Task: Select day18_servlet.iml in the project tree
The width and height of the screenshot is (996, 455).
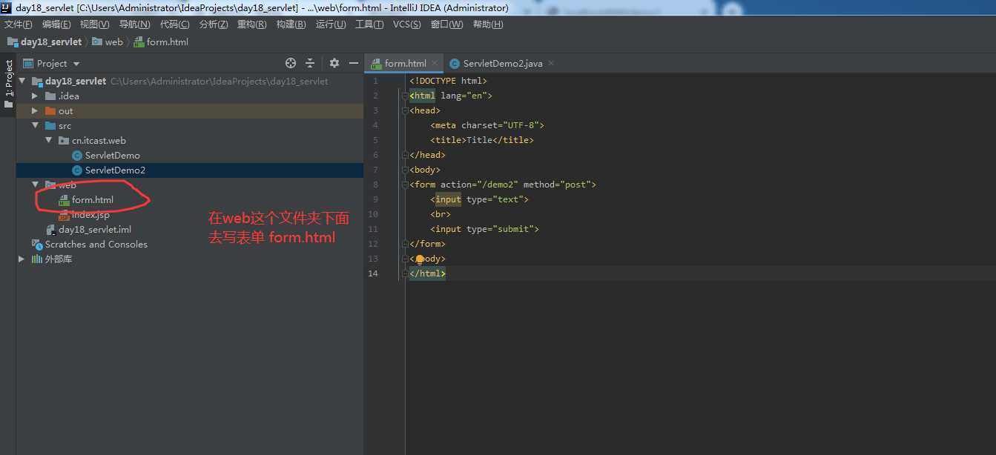Action: [95, 230]
